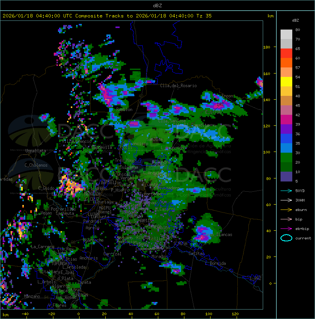This screenshot has width=315, height=319.
Task: Pick the red 60-65 dBZ swatch
Action: point(286,53)
